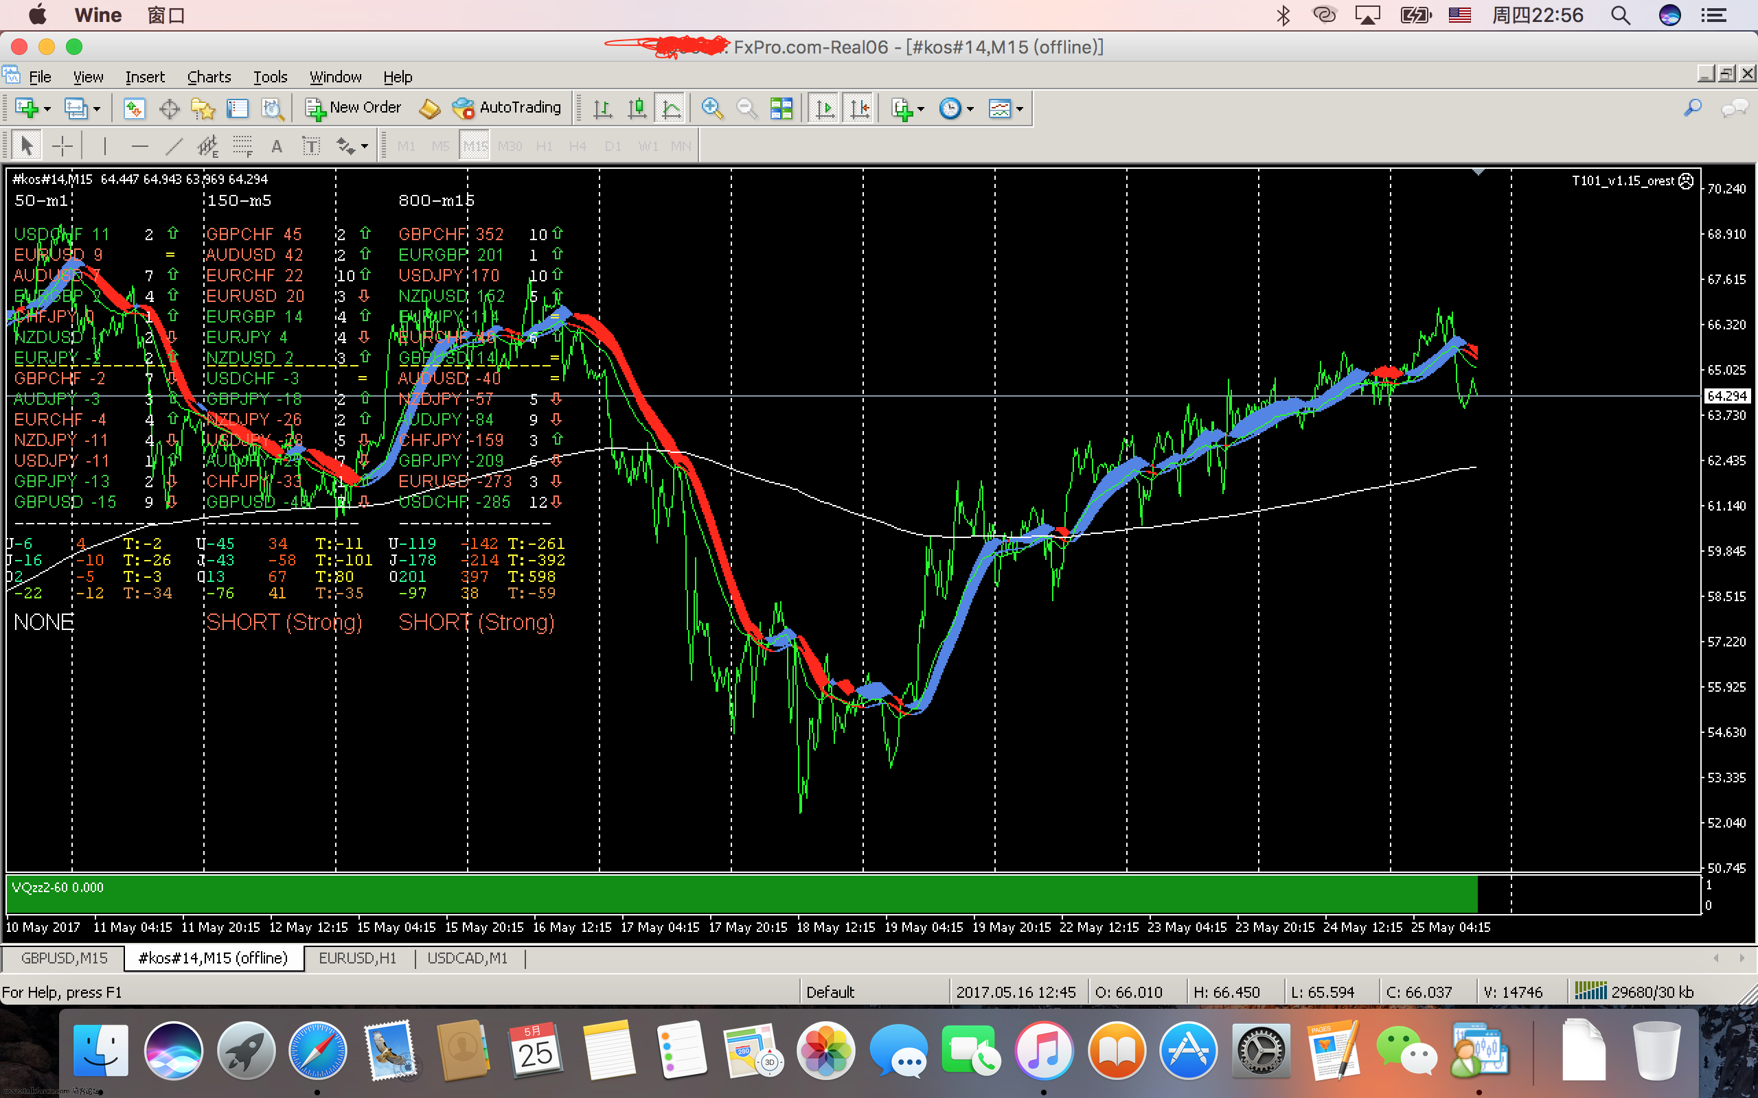Image resolution: width=1758 pixels, height=1098 pixels.
Task: Open the Charts menu
Action: (x=209, y=76)
